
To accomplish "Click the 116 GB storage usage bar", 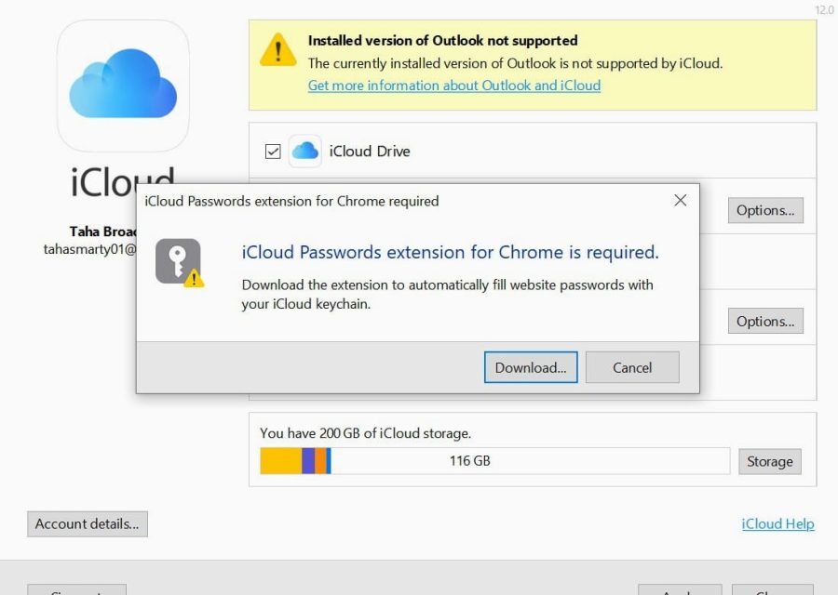I will (x=493, y=460).
